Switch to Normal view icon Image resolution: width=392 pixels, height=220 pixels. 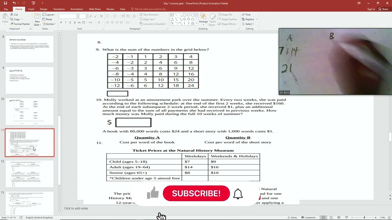point(323,218)
